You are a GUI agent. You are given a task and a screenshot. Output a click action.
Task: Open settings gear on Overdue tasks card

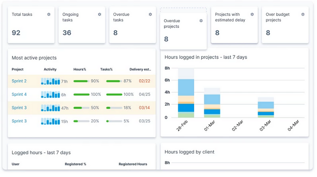[x=150, y=14]
